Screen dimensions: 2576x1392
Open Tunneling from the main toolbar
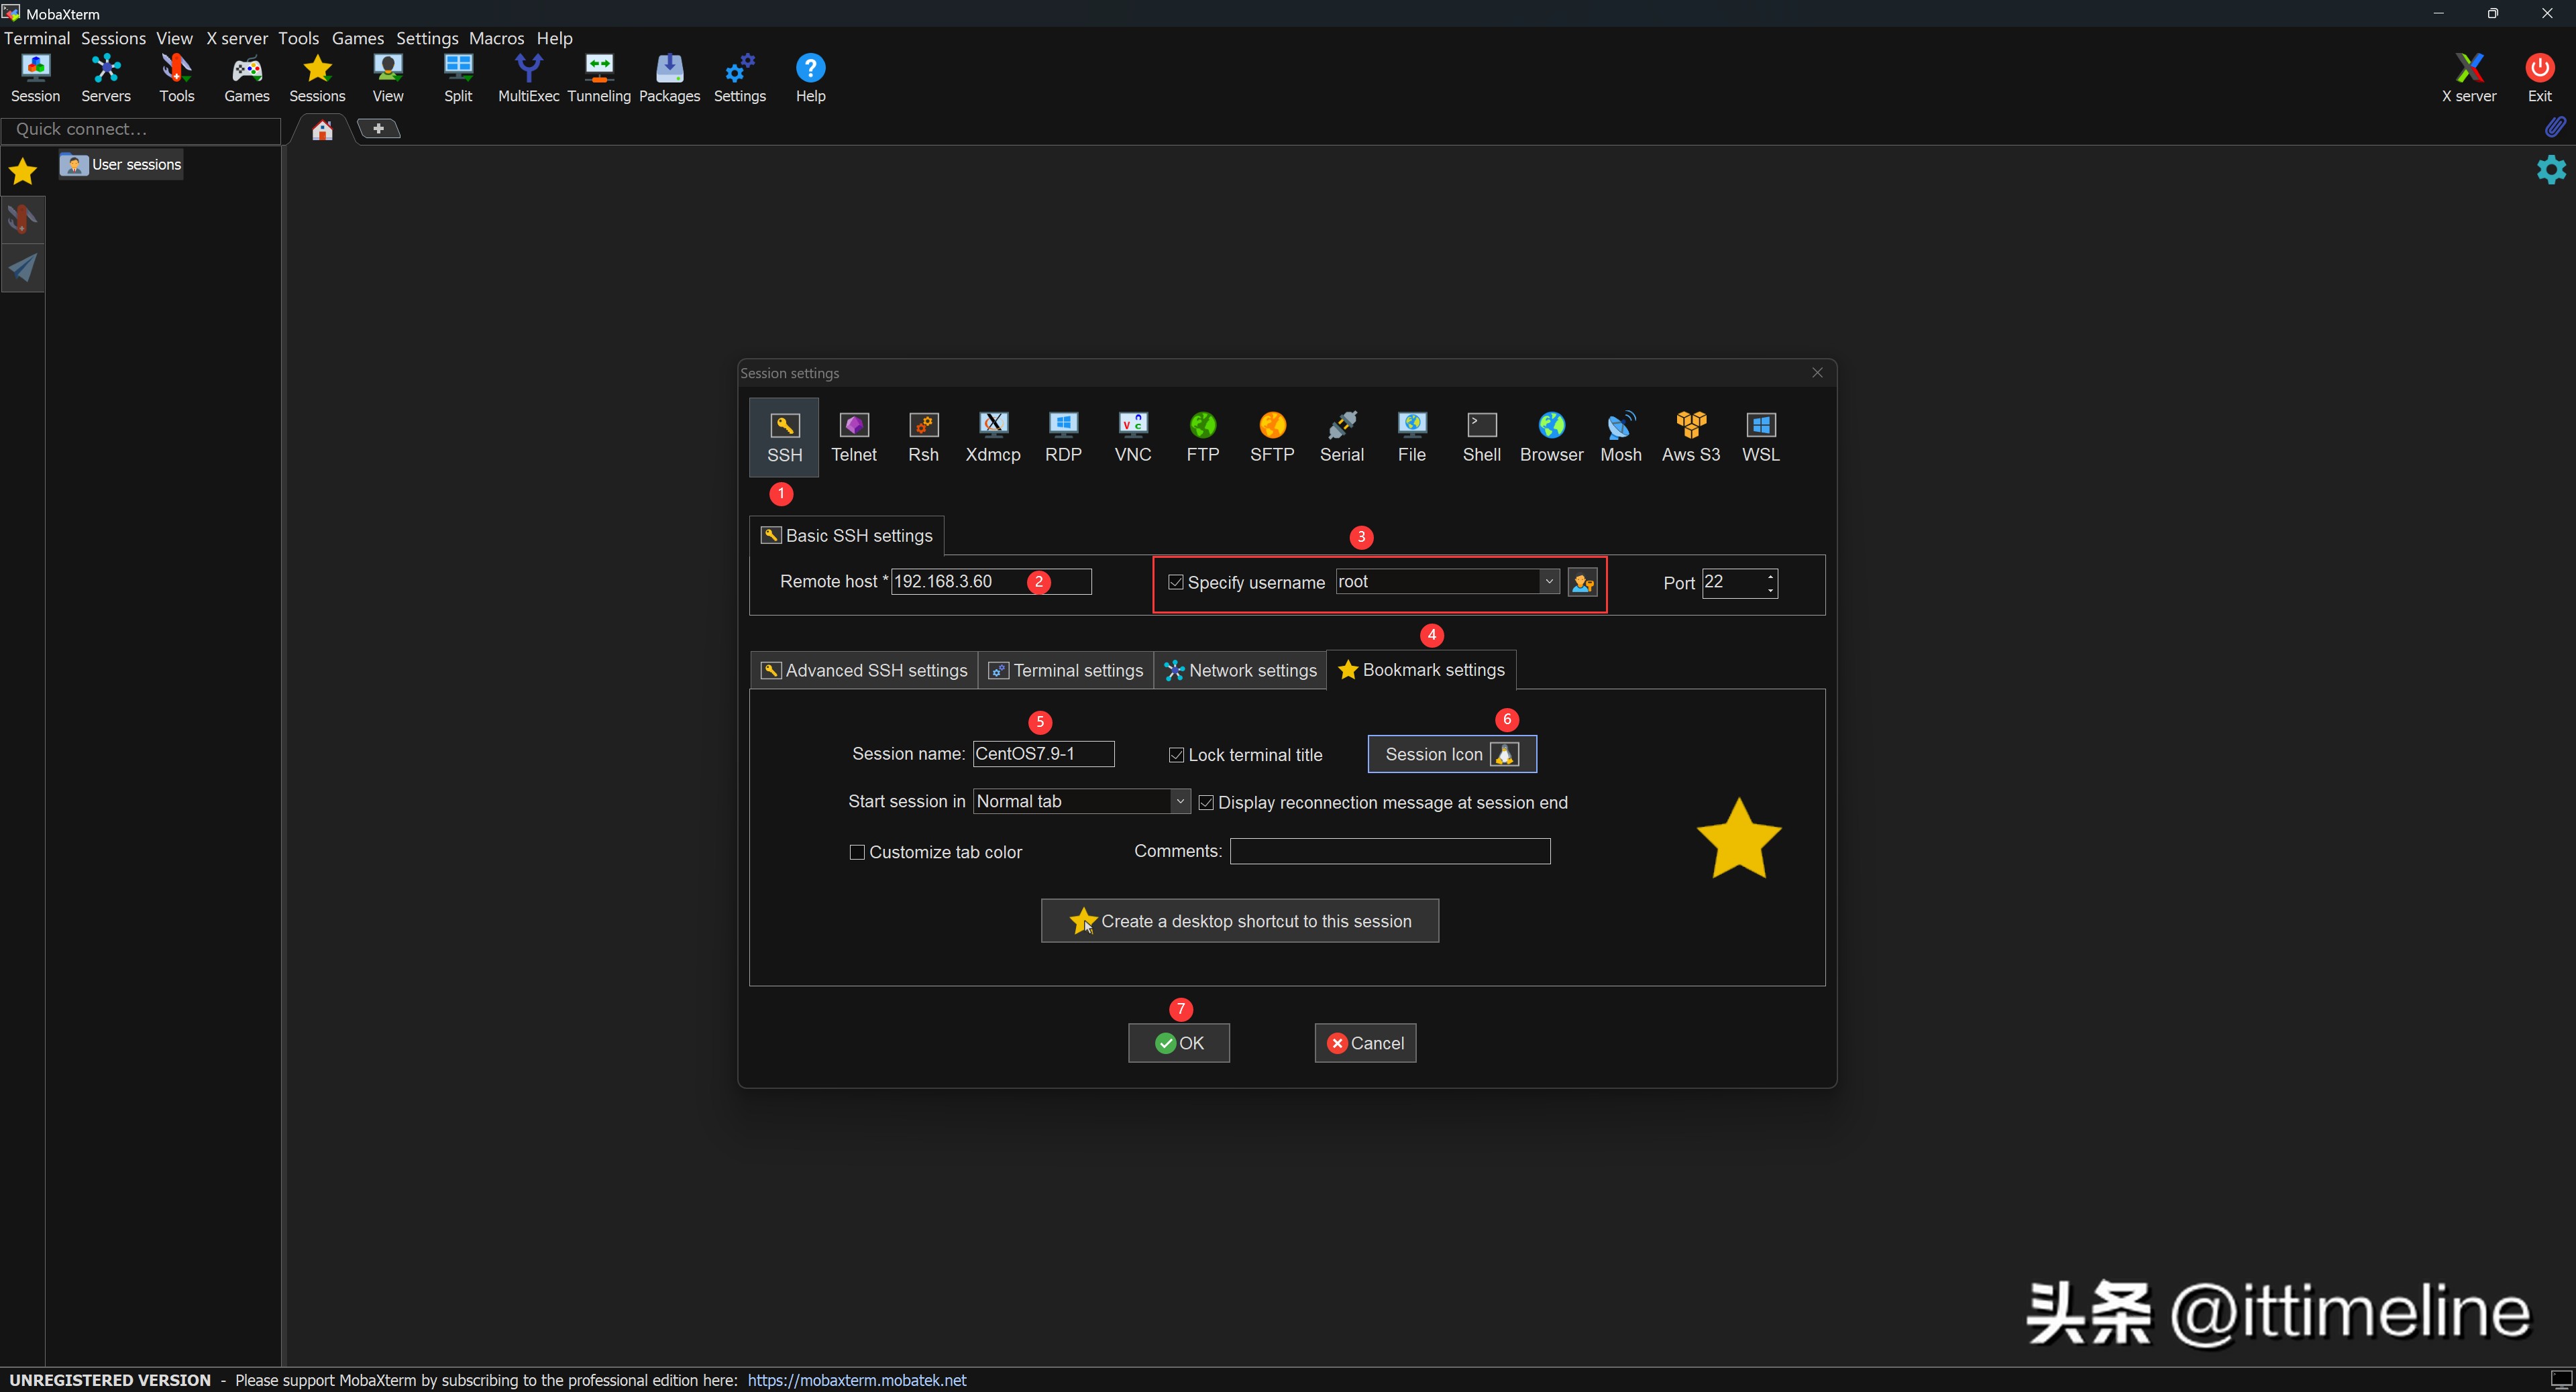[598, 78]
